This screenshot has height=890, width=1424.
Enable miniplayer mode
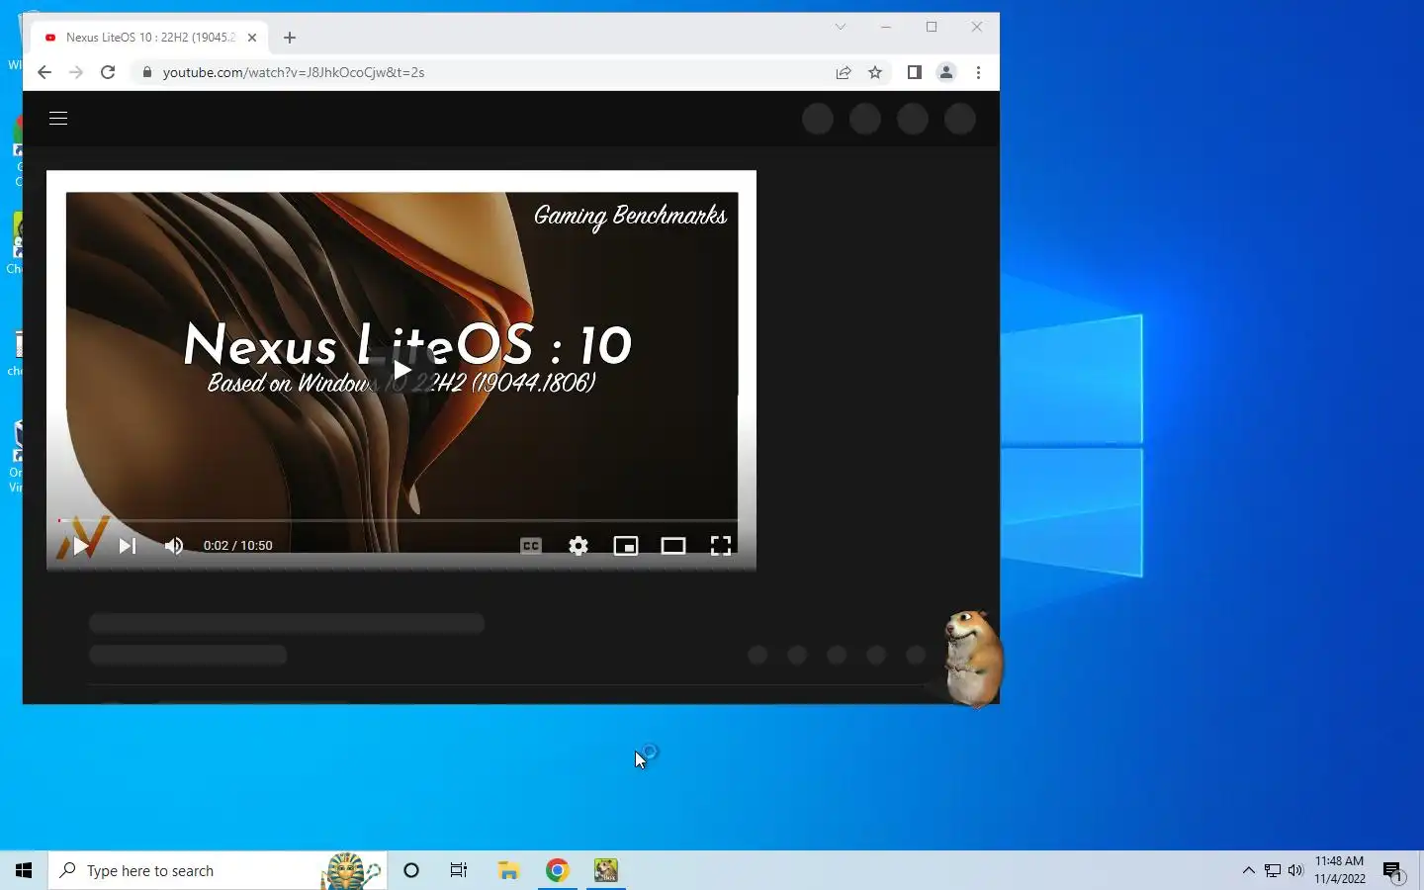[x=626, y=546]
